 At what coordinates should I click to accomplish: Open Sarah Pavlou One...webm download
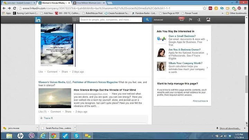tap(56, 128)
